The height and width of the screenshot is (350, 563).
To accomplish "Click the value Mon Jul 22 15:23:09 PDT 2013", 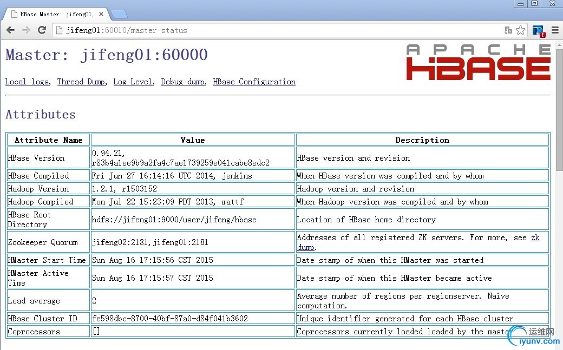I will click(x=154, y=202).
